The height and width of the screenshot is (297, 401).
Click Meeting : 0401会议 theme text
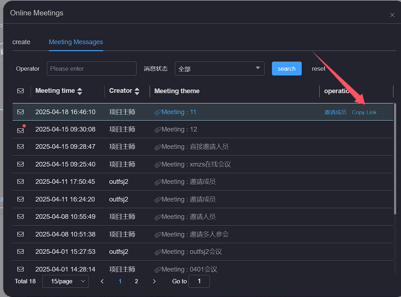tap(189, 269)
